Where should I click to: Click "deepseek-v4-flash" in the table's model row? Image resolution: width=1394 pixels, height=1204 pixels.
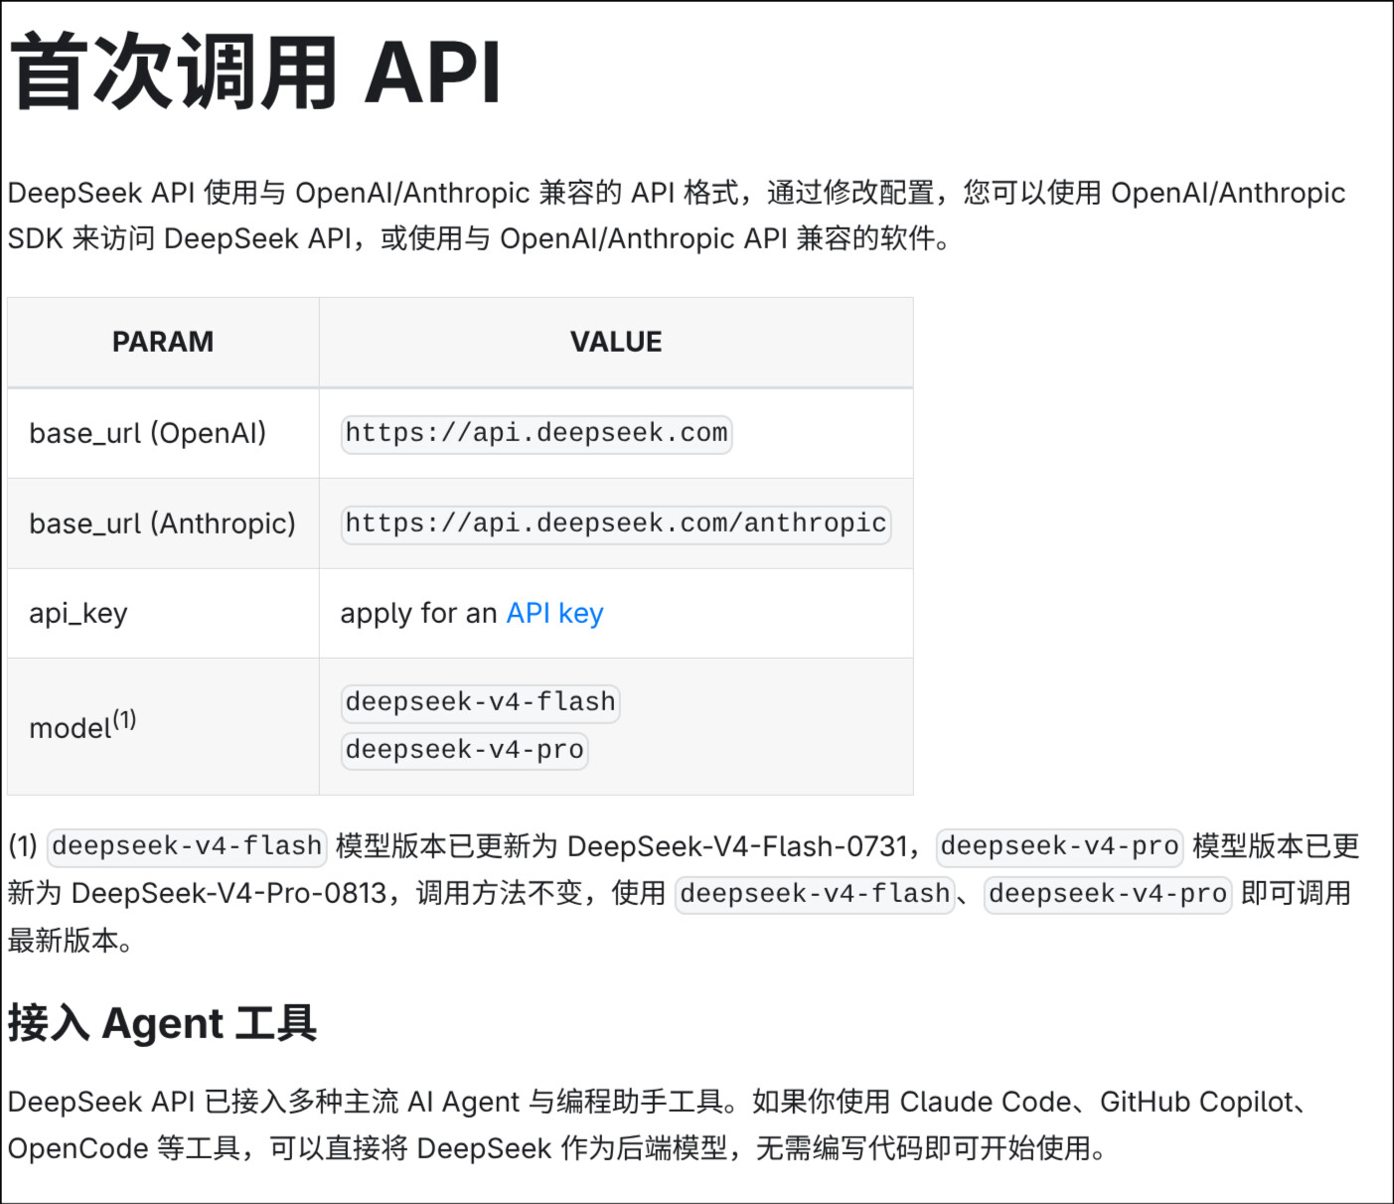click(481, 702)
